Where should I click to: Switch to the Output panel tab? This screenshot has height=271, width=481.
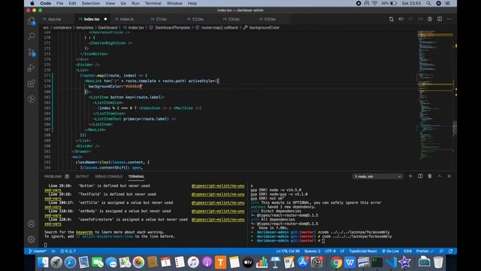tap(82, 176)
